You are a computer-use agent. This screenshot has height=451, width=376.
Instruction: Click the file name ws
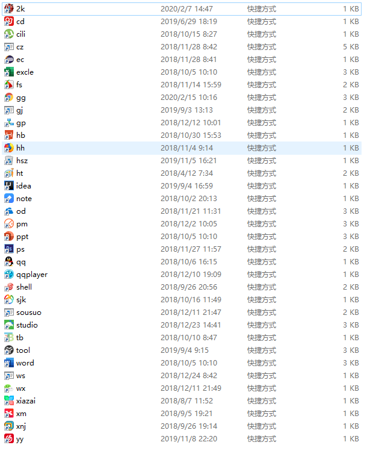tap(20, 376)
